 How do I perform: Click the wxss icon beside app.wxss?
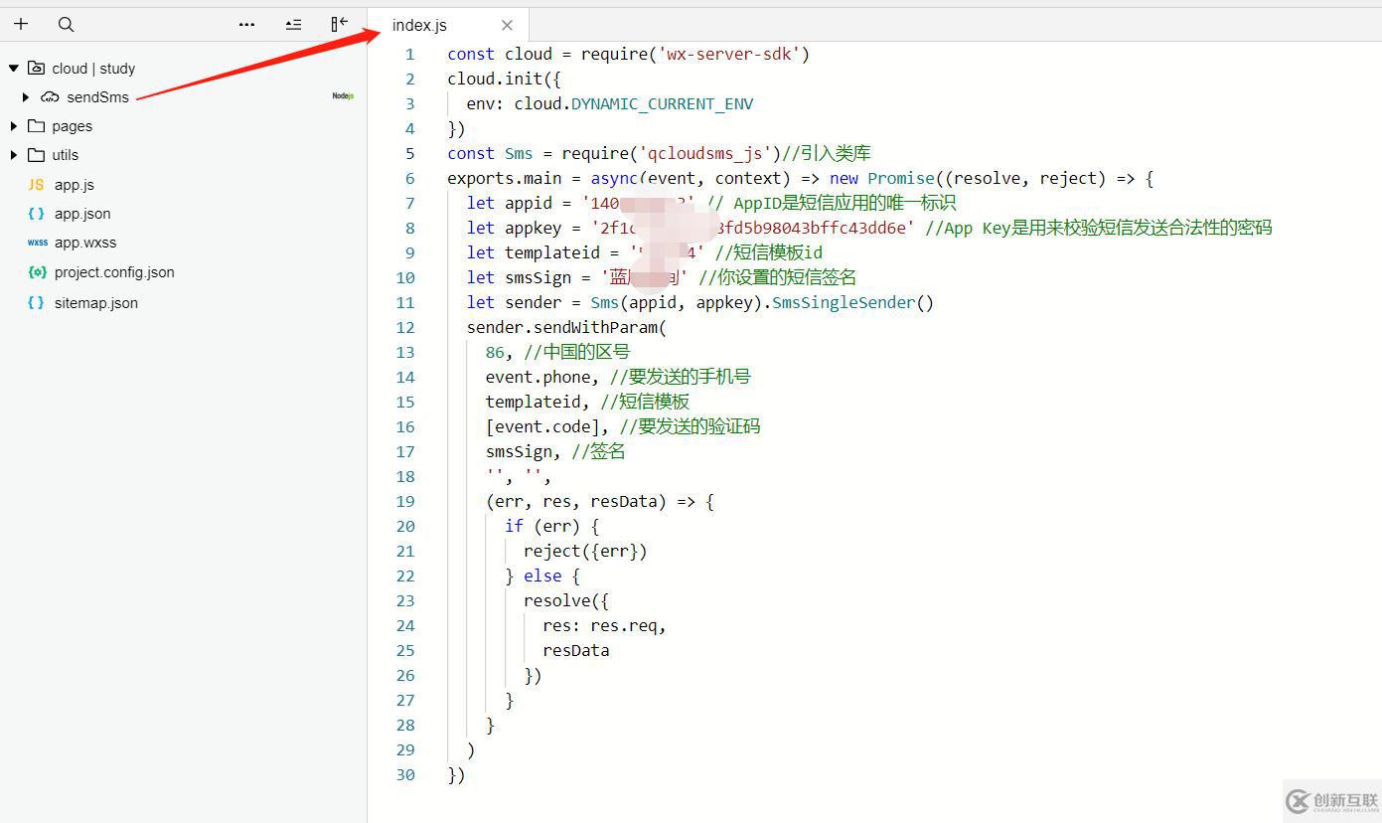(x=37, y=242)
